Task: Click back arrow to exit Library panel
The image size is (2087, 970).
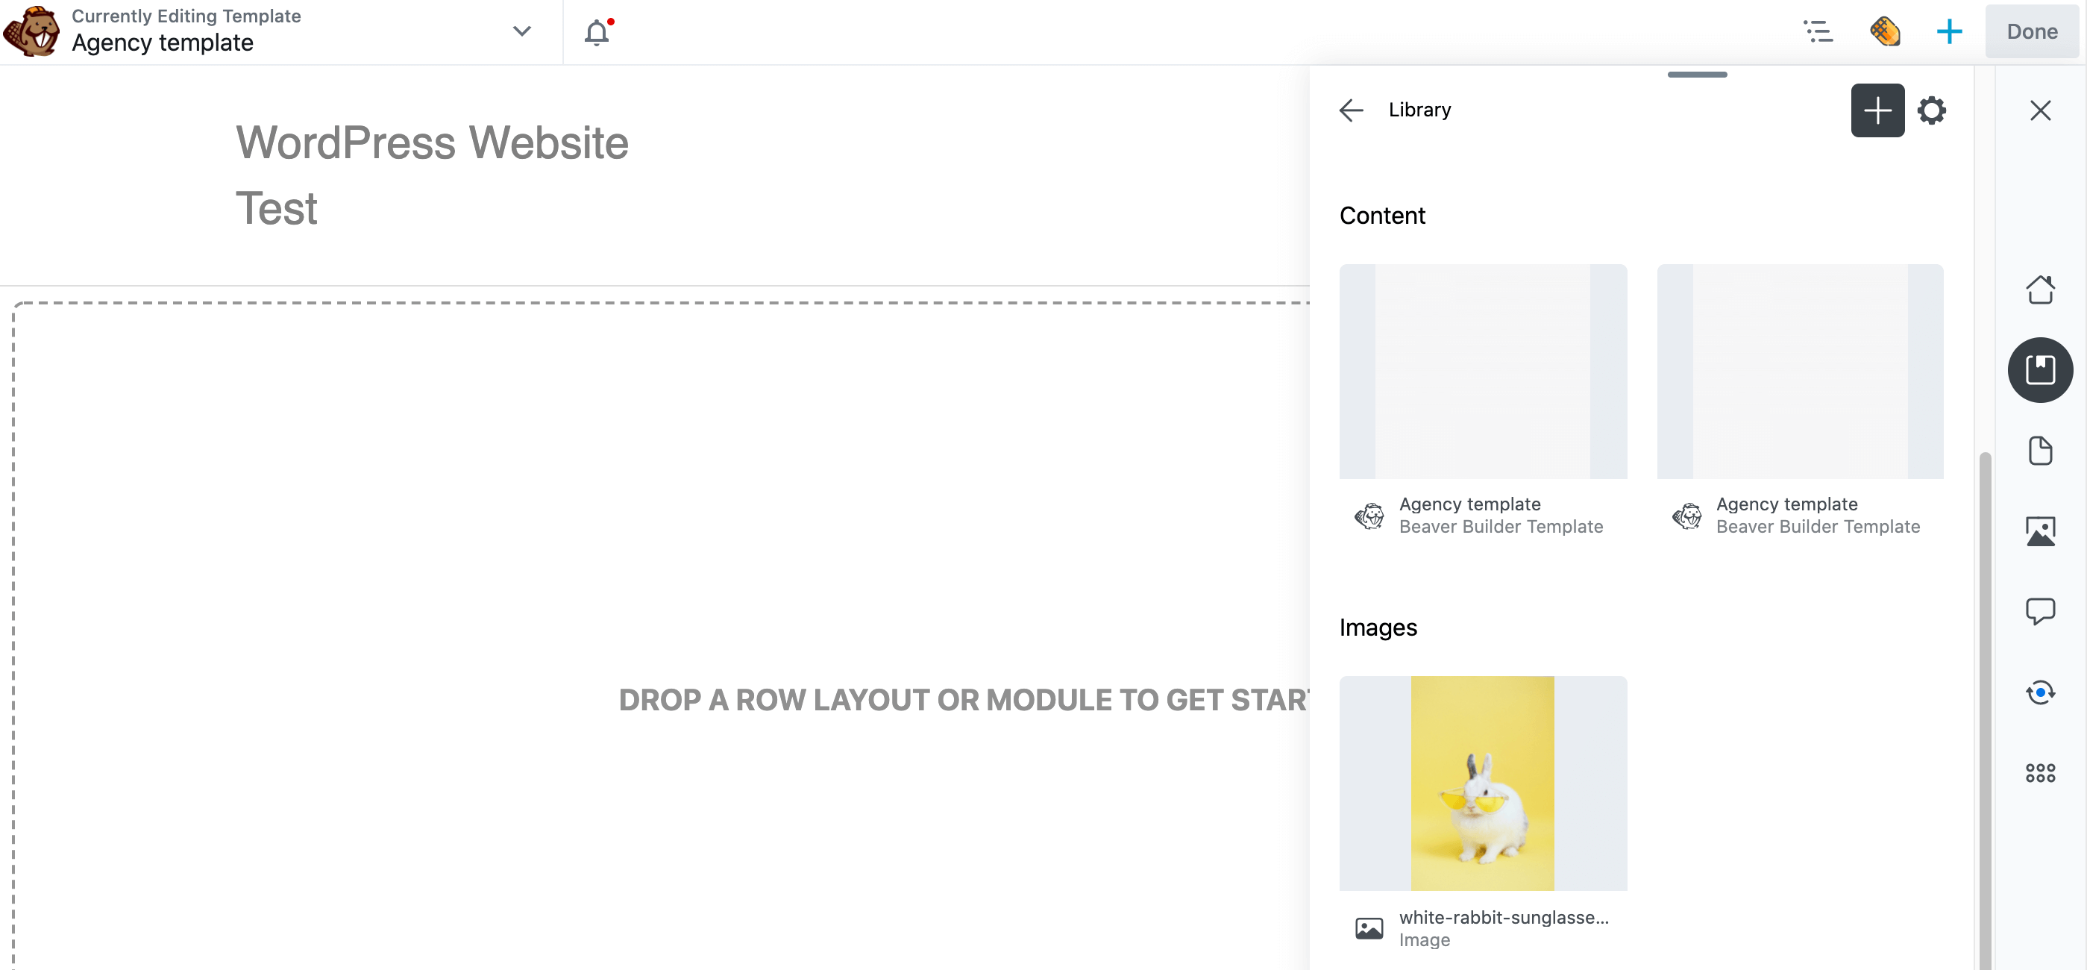Action: 1351,109
